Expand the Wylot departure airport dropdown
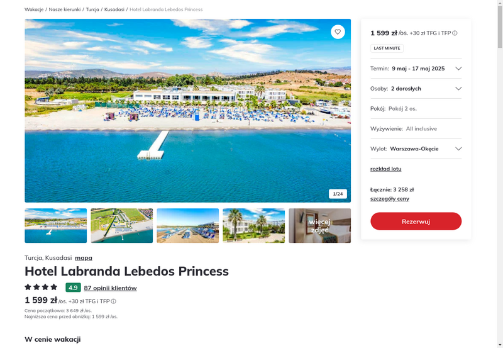The image size is (503, 348). point(416,149)
